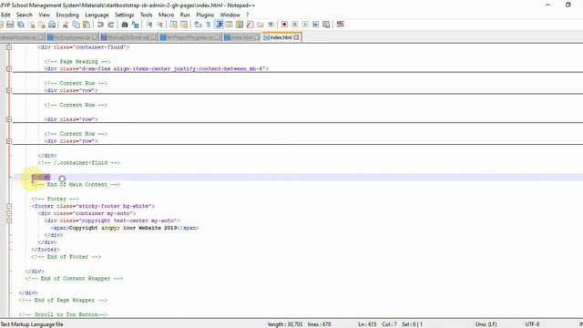The height and width of the screenshot is (328, 583).
Task: Click the Close All documents icon
Action: pos(42,25)
